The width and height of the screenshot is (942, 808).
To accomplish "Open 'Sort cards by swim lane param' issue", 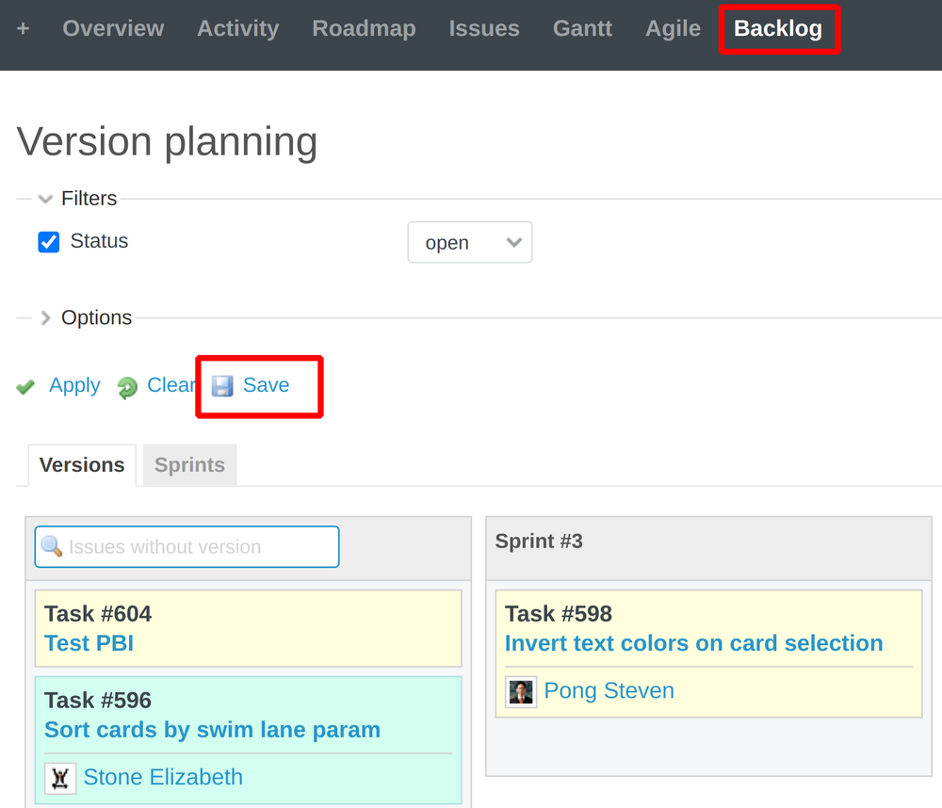I will pyautogui.click(x=212, y=730).
